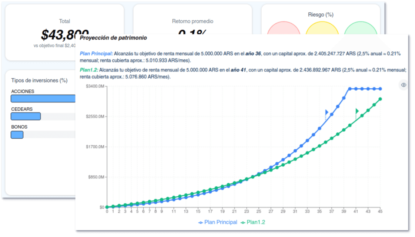Click the $43,800 total amount

(64, 34)
